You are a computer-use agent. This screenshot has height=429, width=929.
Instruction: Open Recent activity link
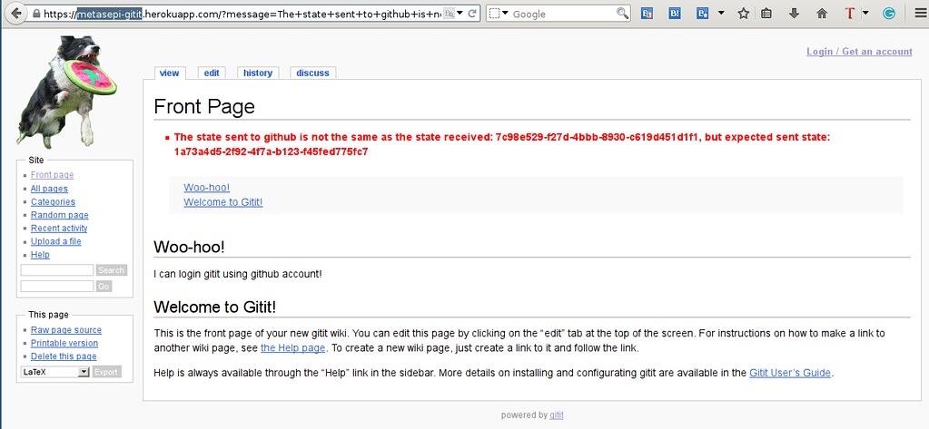click(x=59, y=228)
